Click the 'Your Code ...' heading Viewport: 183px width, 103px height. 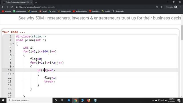pos(13,32)
